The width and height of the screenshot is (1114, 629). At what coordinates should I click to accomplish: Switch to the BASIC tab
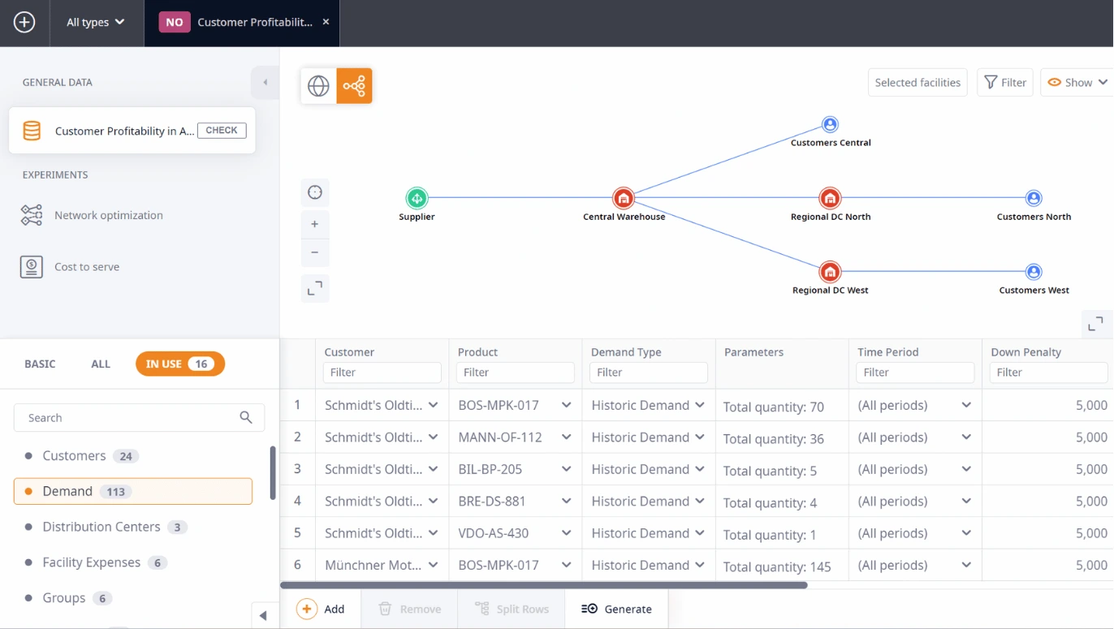[x=40, y=364]
